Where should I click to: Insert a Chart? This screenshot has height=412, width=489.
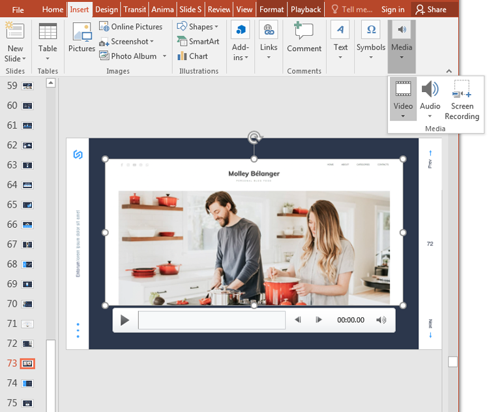pyautogui.click(x=192, y=56)
